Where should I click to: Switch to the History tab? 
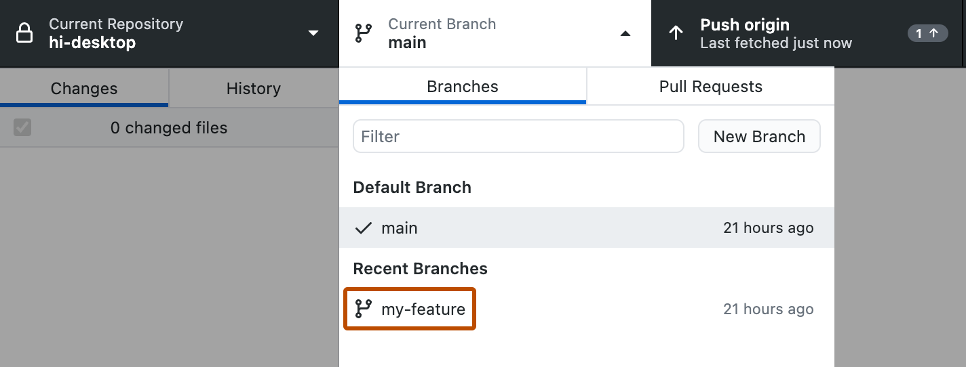point(253,89)
